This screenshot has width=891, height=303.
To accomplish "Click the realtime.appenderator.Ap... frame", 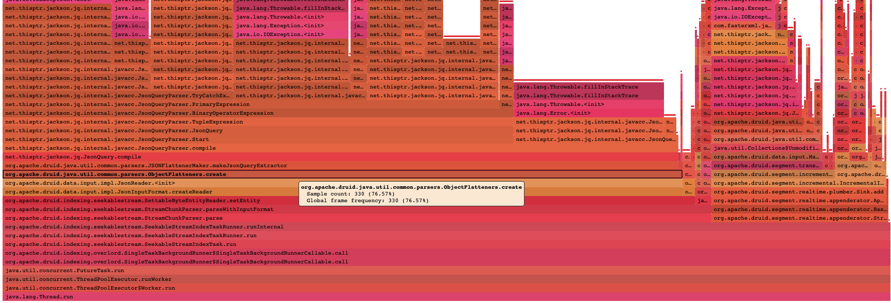I will pyautogui.click(x=800, y=201).
